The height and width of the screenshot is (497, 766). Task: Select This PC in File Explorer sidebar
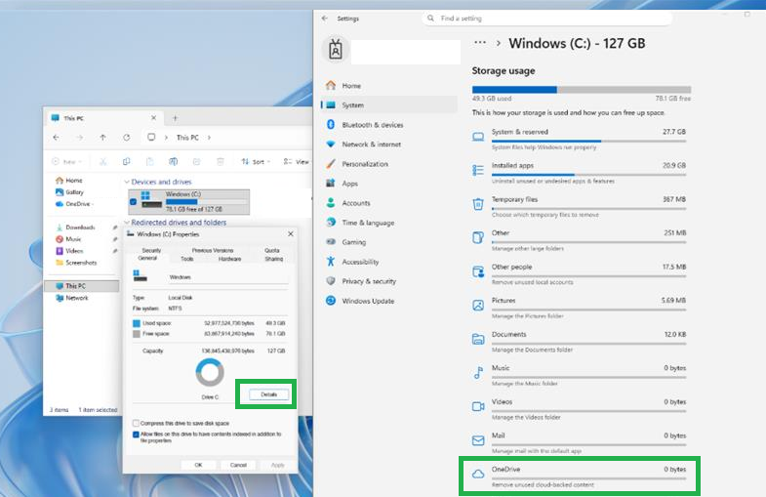click(x=81, y=286)
